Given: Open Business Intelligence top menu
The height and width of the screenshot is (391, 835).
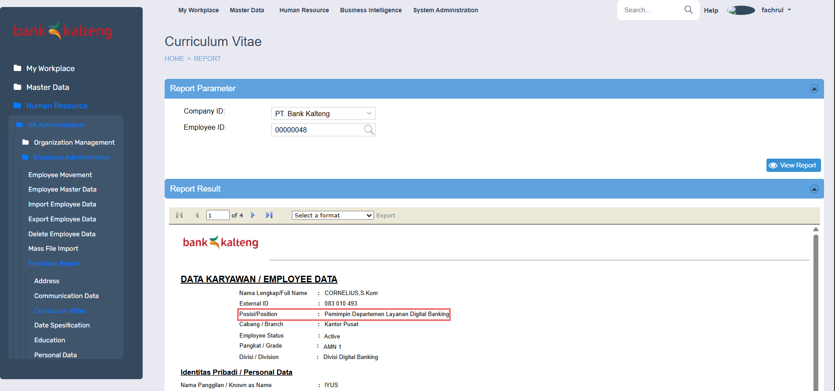Looking at the screenshot, I should click(371, 10).
